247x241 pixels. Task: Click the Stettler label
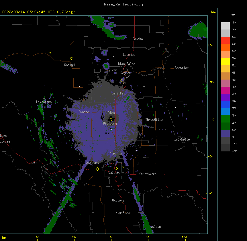(x=182, y=68)
